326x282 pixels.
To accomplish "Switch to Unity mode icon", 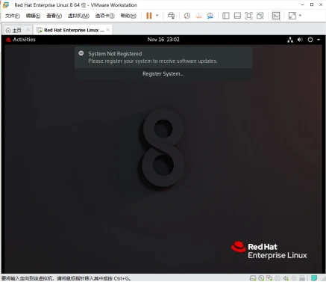I will [260, 16].
